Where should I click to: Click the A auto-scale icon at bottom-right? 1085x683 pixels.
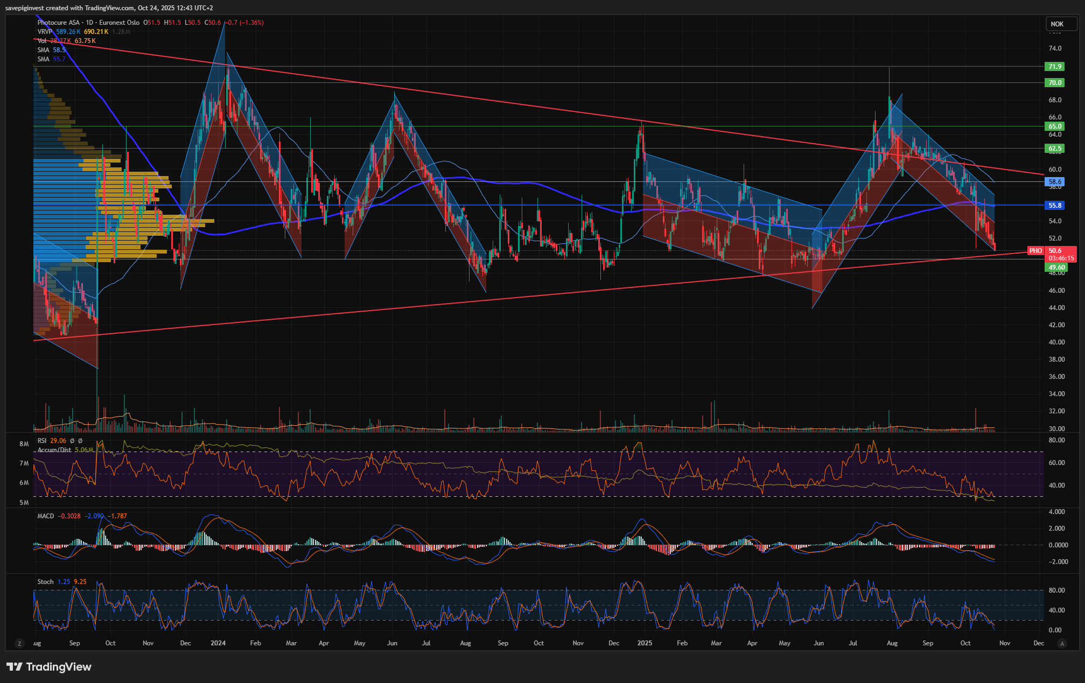tap(1062, 643)
